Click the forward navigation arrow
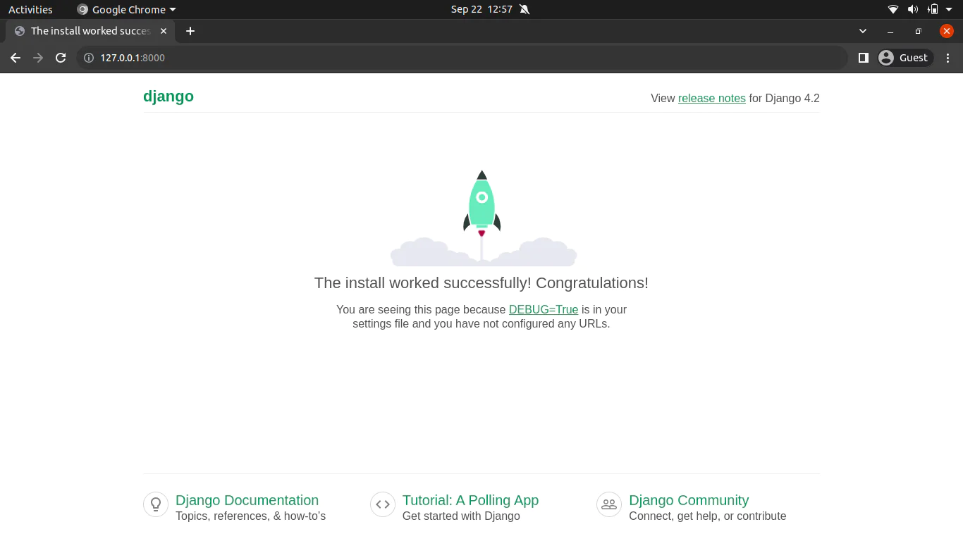 [x=38, y=58]
